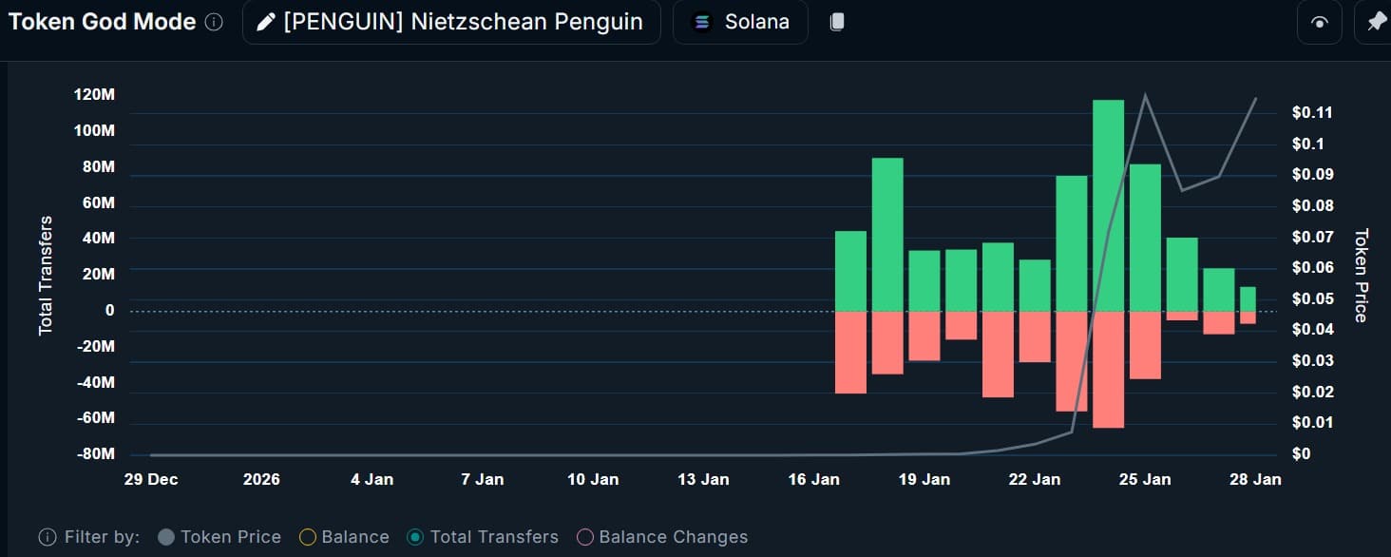
Task: Click the Solana chain logo icon
Action: (x=701, y=21)
